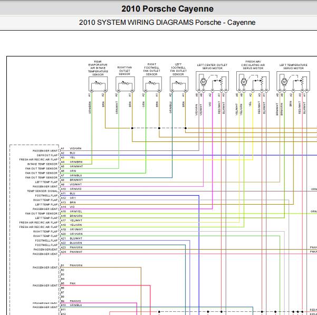Click pin A19 wire color "GRY/WHT"
The width and height of the screenshot is (317, 315).
click(76, 230)
